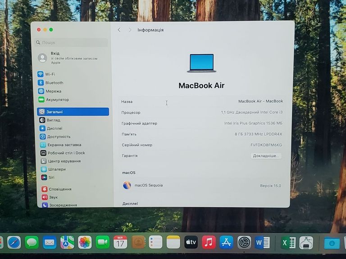
Task: Open the disk utility app in Dock
Action: 306,243
